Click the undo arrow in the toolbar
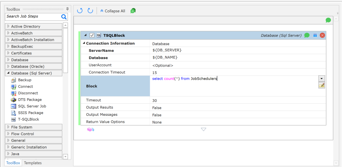Screen dimensions: 342x167 click(80, 11)
